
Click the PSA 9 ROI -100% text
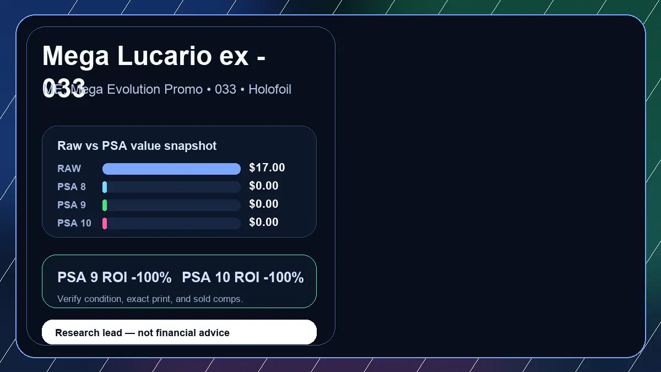115,278
